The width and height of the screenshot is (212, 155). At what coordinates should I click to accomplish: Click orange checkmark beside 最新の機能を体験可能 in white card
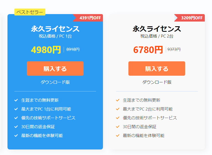pos(118,136)
